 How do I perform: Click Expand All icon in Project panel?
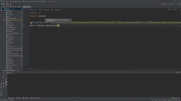click(13, 7)
